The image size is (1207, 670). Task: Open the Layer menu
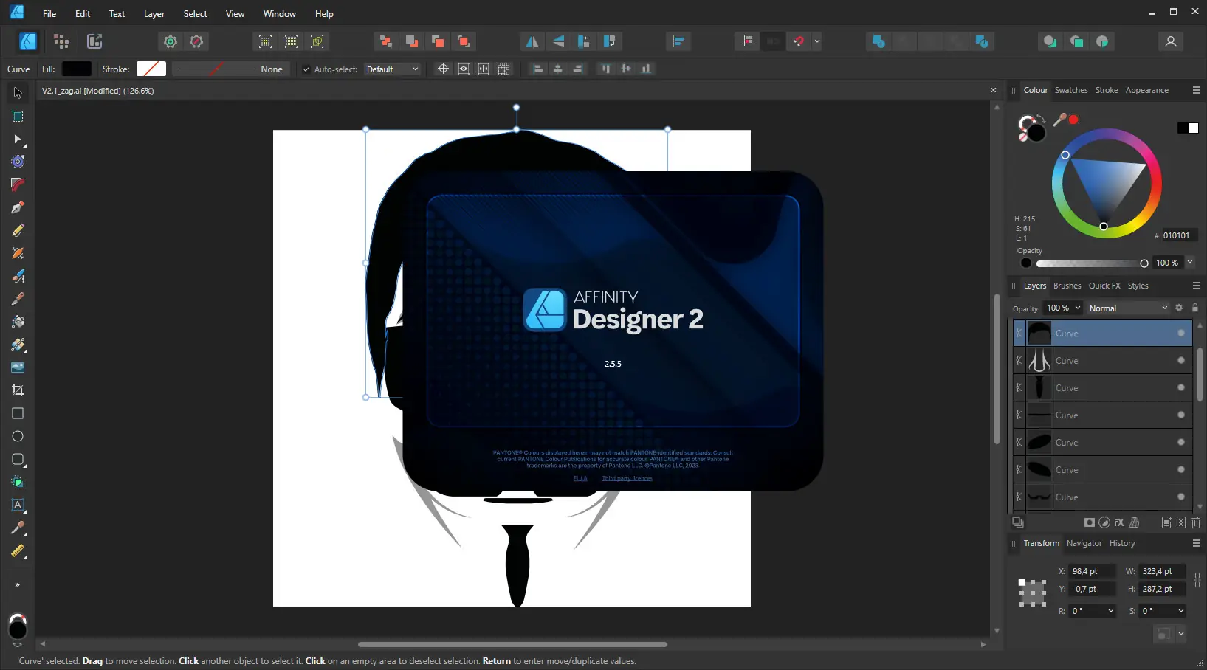(x=154, y=13)
